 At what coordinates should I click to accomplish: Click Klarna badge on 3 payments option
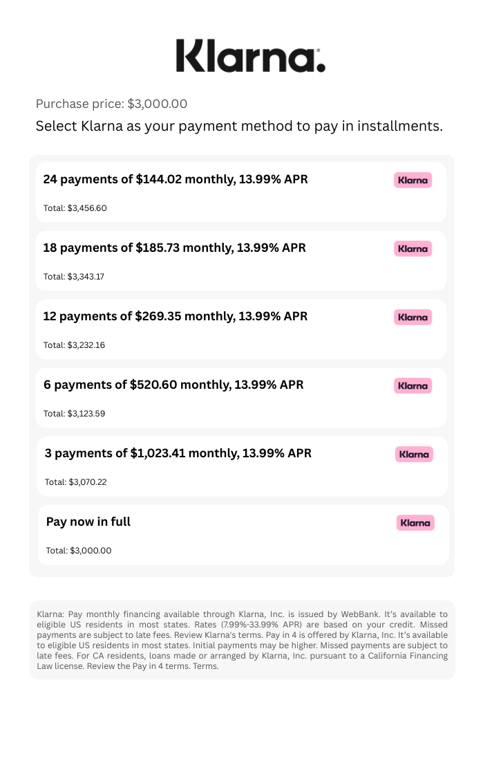(414, 455)
